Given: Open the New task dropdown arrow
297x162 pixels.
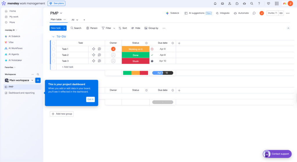Looking at the screenshot, I should click(x=64, y=28).
